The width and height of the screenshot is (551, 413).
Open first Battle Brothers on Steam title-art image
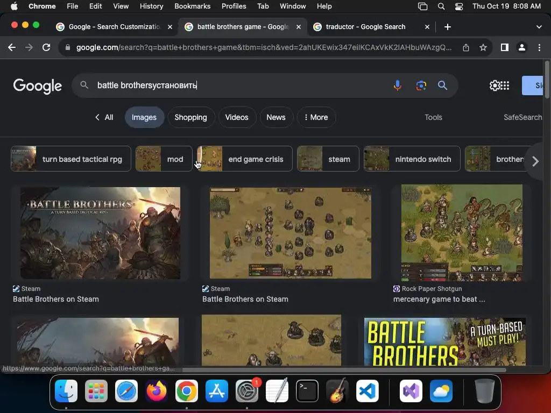coord(100,233)
